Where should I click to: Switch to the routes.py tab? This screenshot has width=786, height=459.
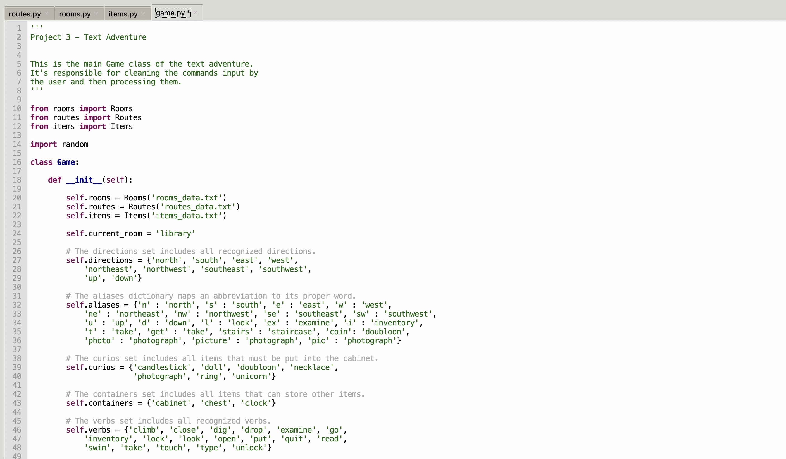click(x=25, y=13)
